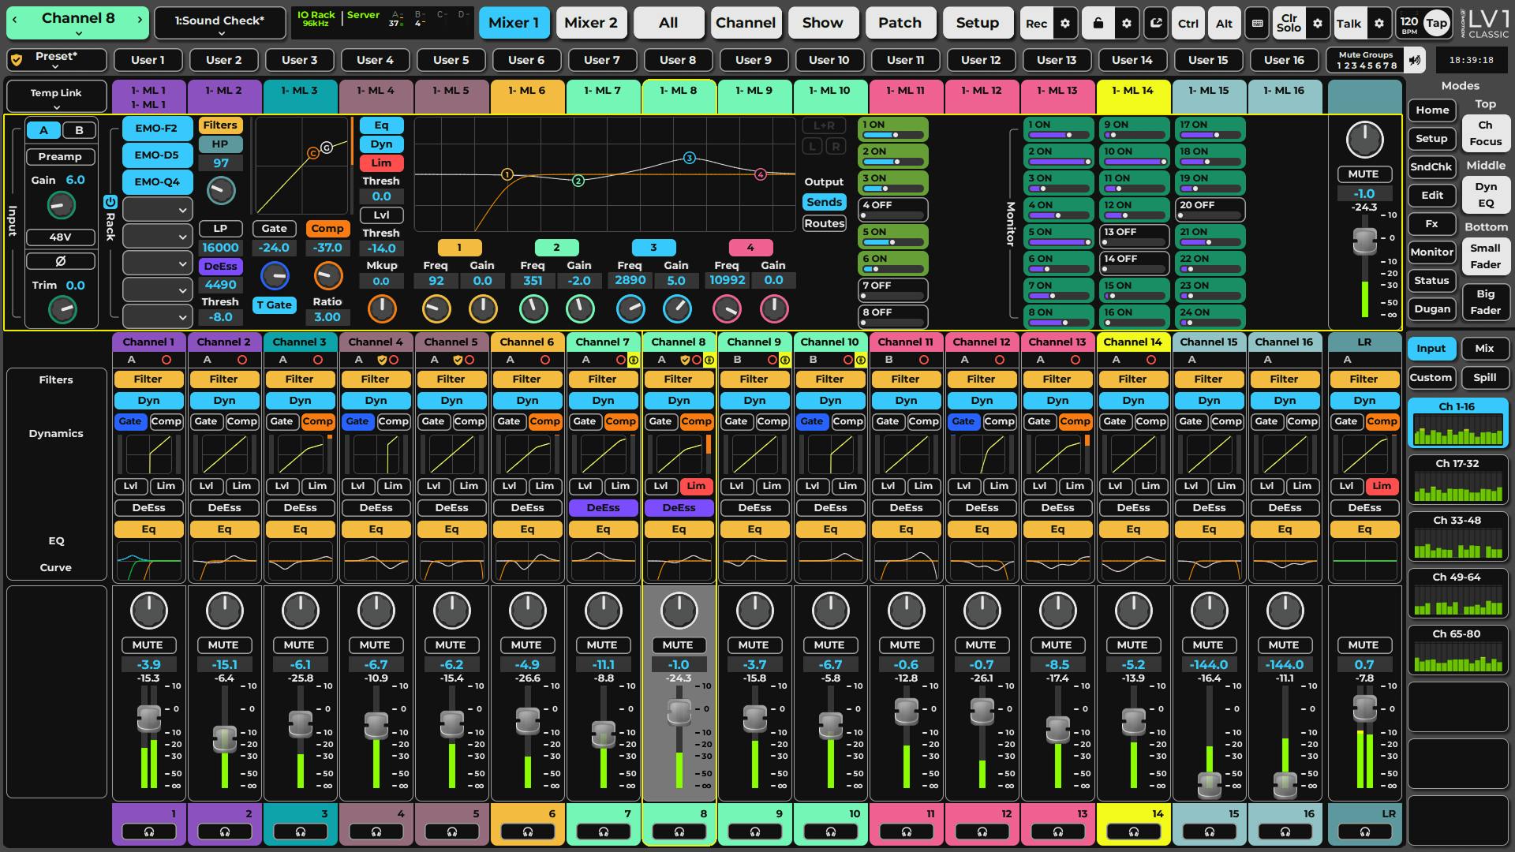Toggle the phase invert Ø button
The height and width of the screenshot is (852, 1515).
tap(61, 261)
